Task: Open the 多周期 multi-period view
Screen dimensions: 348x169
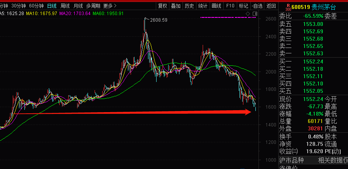Action: click(x=93, y=6)
